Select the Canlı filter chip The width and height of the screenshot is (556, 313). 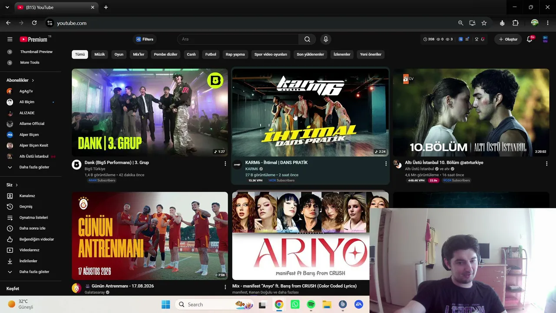191,54
